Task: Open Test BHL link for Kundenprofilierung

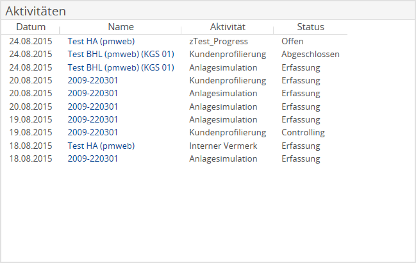Action: point(121,54)
